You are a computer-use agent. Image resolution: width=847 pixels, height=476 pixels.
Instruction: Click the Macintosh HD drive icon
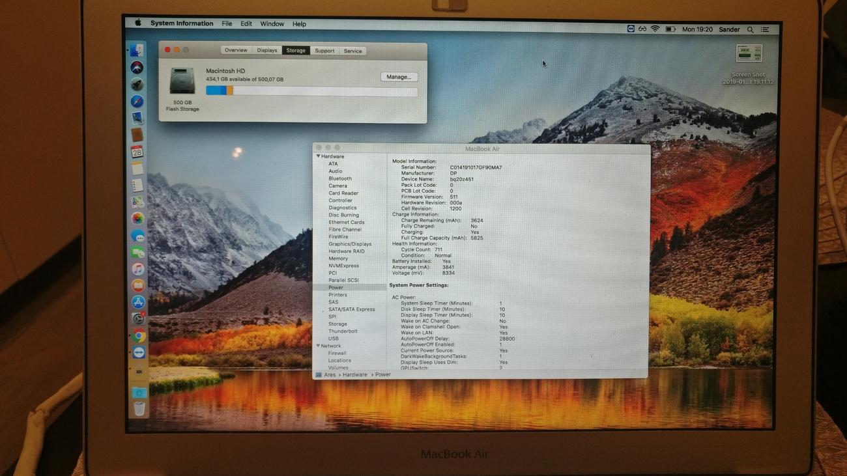[182, 81]
